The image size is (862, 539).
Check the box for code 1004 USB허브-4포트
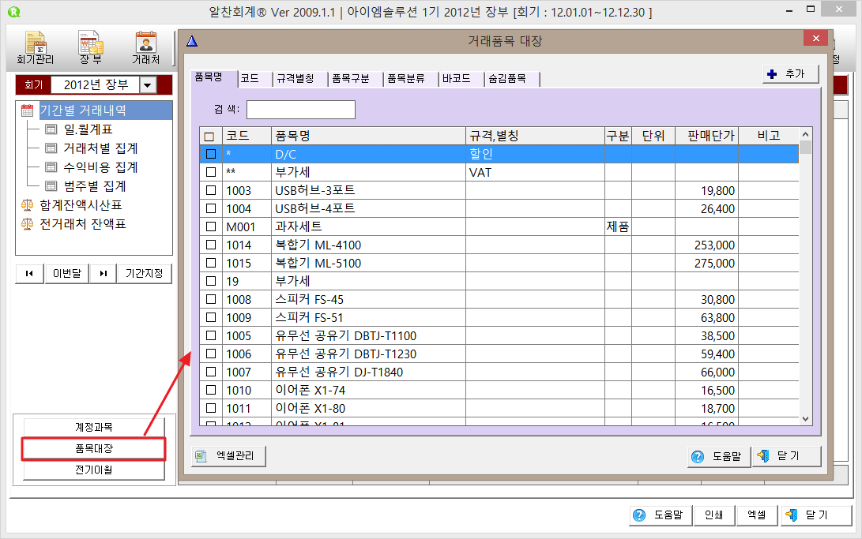[x=210, y=208]
